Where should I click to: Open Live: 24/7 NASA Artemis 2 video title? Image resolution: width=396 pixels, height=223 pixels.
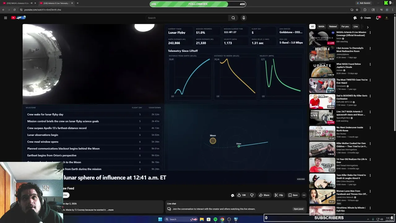tap(351, 113)
